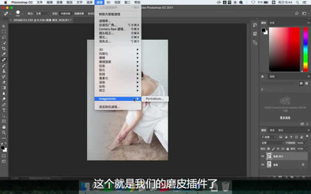
Task: Filter layers by type layers icon
Action: [x=291, y=137]
